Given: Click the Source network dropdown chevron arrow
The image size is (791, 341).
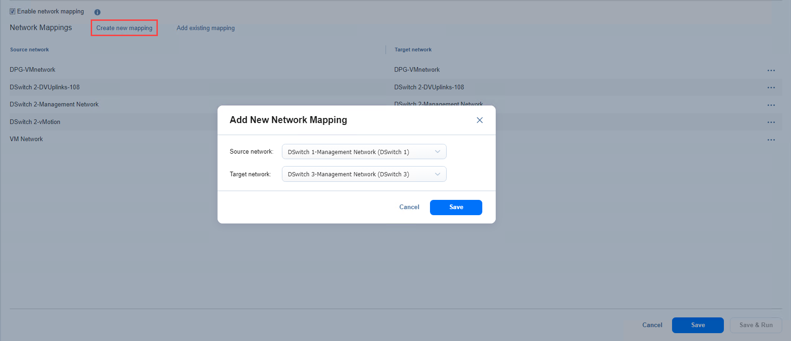Looking at the screenshot, I should coord(437,152).
